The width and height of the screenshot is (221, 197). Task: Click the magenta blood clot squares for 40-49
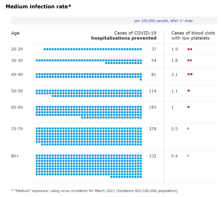pyautogui.click(x=190, y=74)
